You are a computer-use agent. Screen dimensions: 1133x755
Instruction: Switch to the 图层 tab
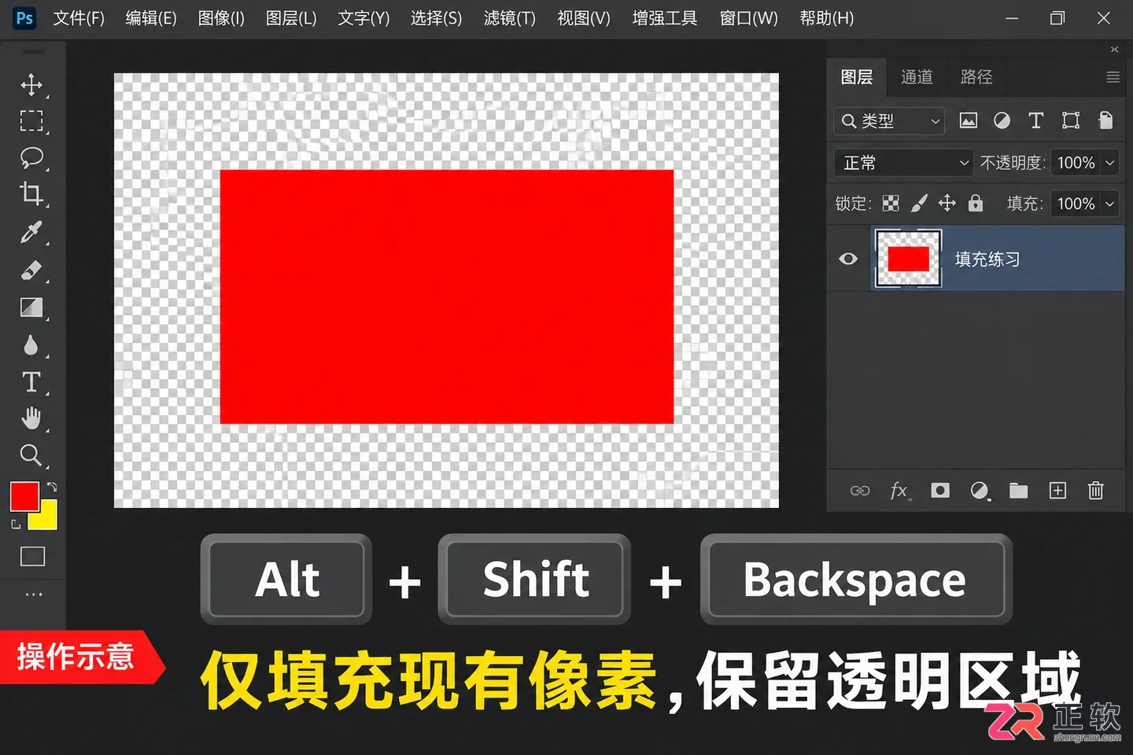tap(857, 77)
